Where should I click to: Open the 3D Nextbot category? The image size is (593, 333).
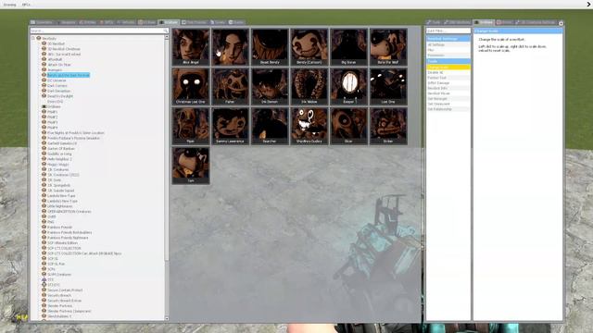pos(56,43)
